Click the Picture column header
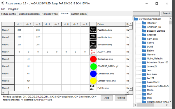This screenshot has width=175, height=109. (111, 24)
